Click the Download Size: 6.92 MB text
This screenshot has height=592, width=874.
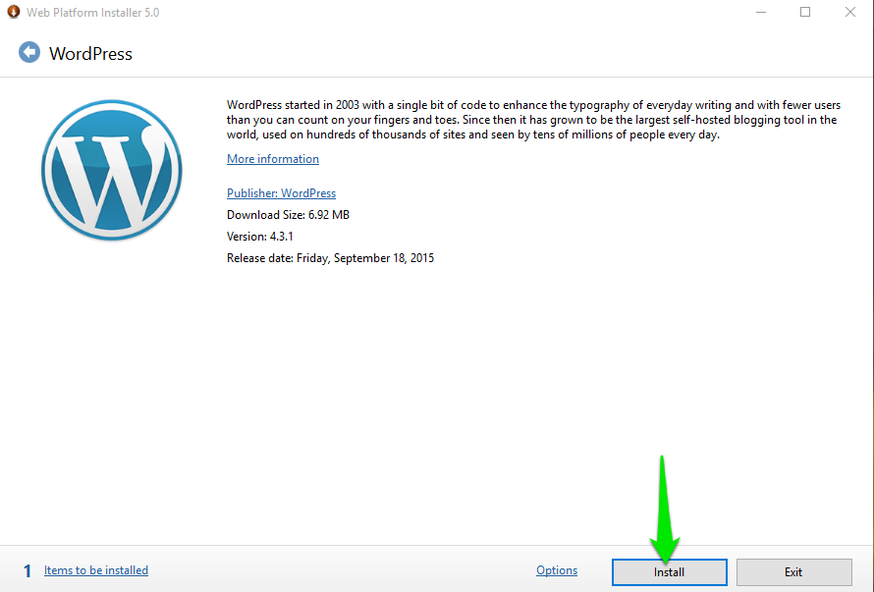tap(288, 215)
